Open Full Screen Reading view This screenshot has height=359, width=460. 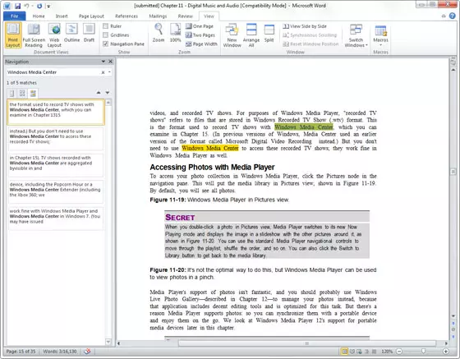[x=34, y=35]
